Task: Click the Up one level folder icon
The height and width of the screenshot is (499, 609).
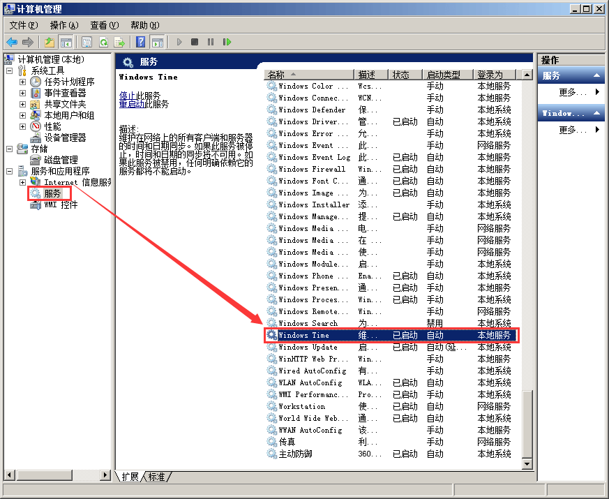Action: point(50,42)
